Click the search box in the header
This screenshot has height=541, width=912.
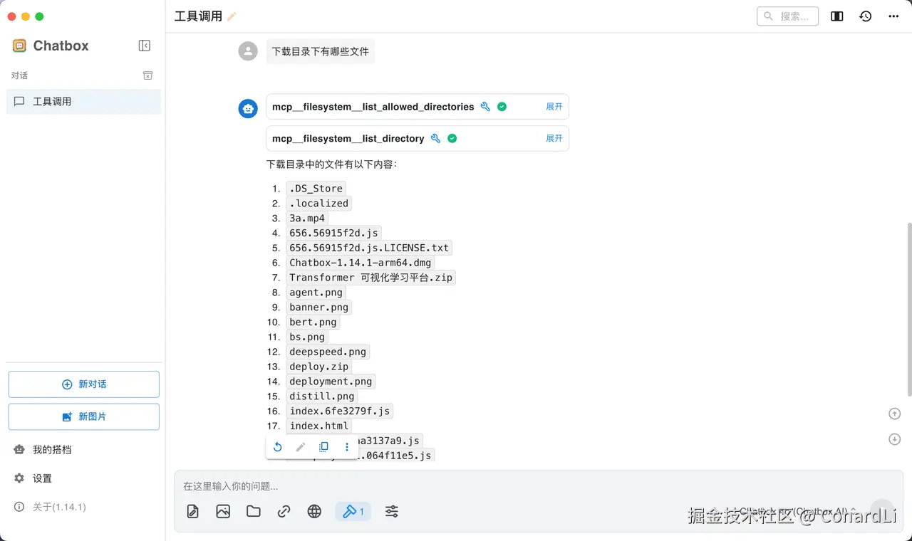[787, 16]
